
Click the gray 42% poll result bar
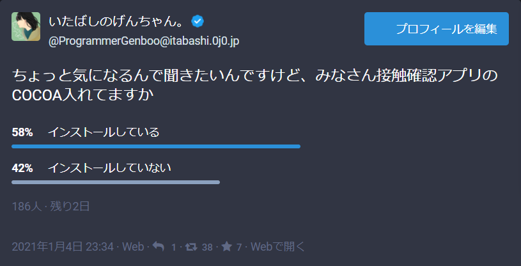click(116, 182)
